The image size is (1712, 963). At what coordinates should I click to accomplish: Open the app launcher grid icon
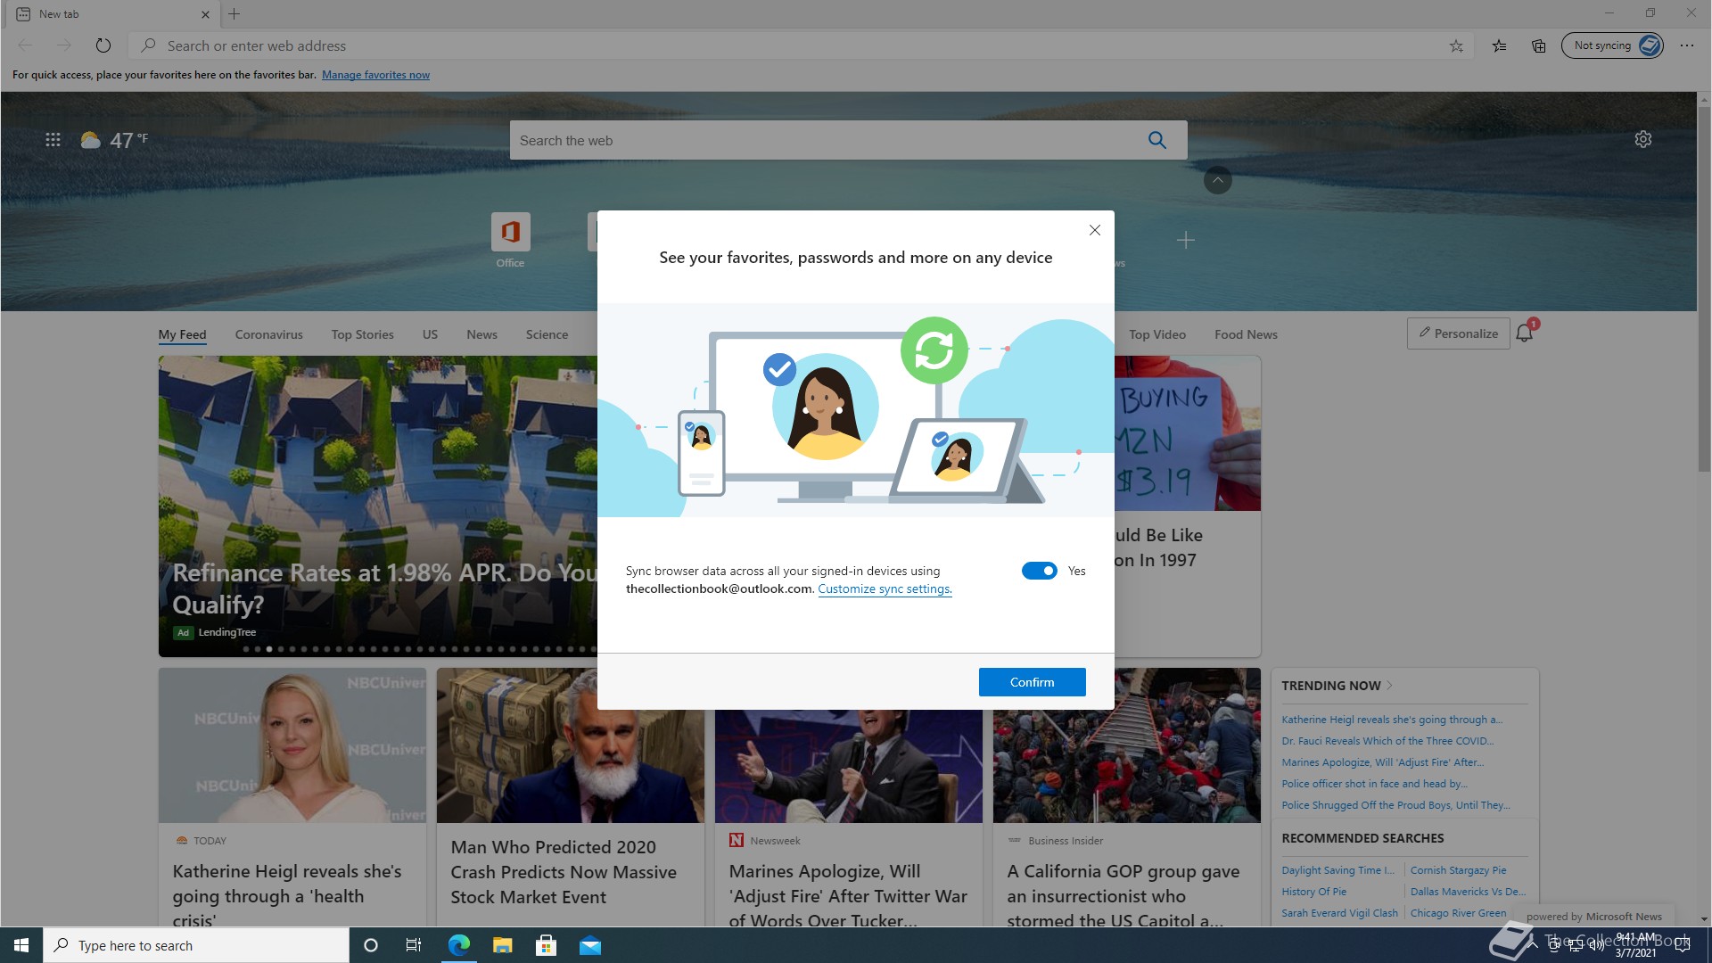(53, 140)
